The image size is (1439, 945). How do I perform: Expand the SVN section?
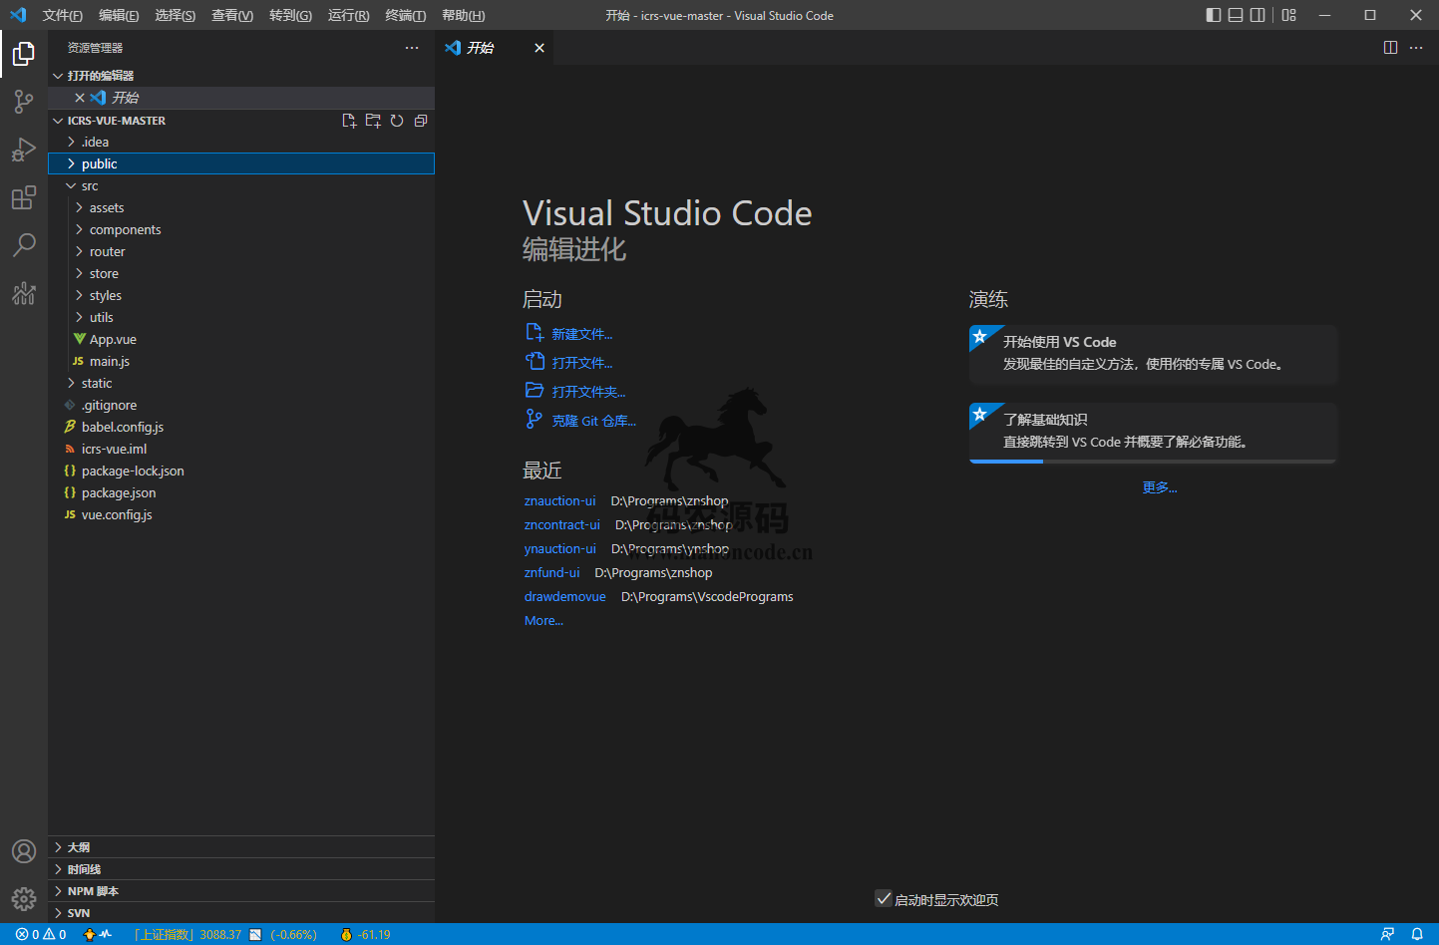[x=241, y=913]
